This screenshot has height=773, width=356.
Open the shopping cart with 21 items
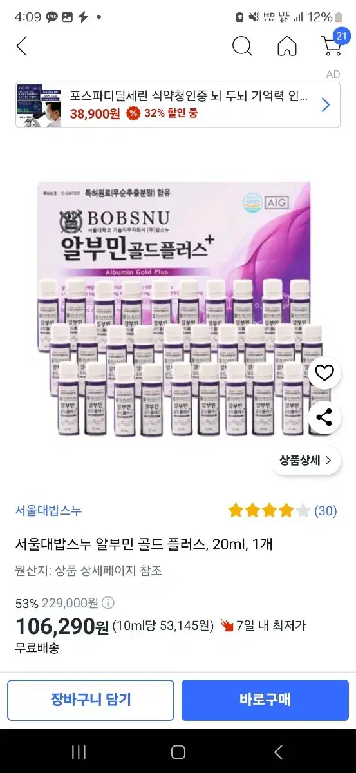[332, 44]
